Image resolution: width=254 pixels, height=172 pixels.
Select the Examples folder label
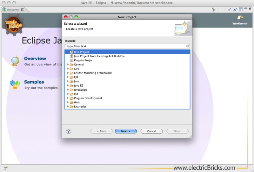coord(80,107)
